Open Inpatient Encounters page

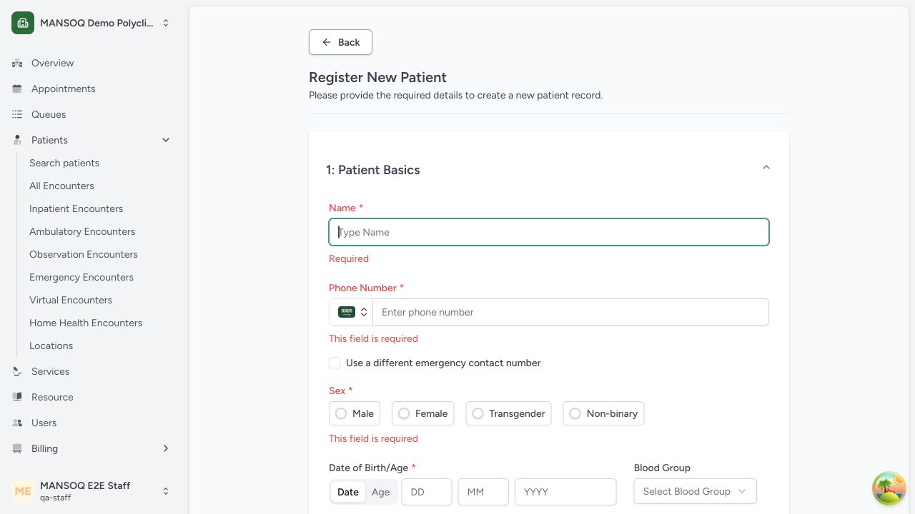point(76,208)
